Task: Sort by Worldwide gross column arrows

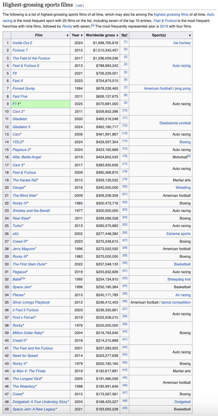Action: [x=118, y=35]
